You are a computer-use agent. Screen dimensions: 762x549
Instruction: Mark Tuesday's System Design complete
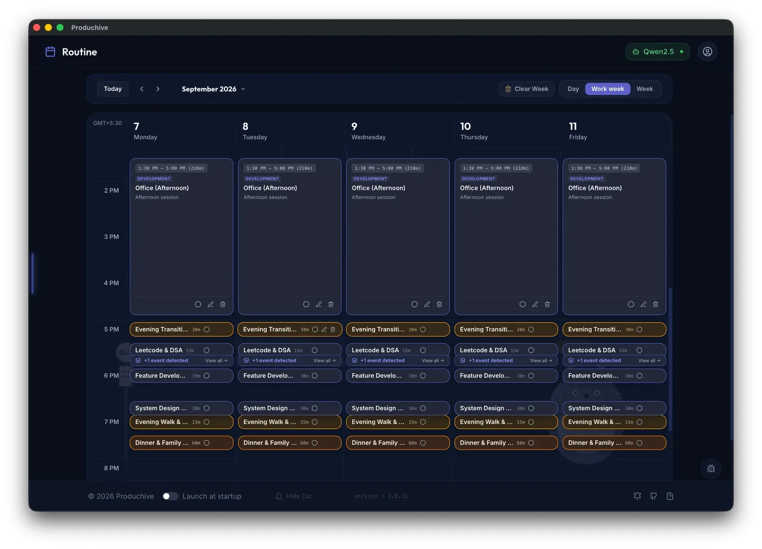click(315, 408)
